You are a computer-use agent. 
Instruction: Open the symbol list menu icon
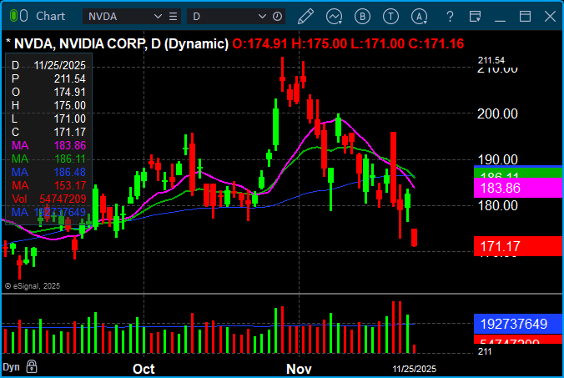(x=173, y=17)
